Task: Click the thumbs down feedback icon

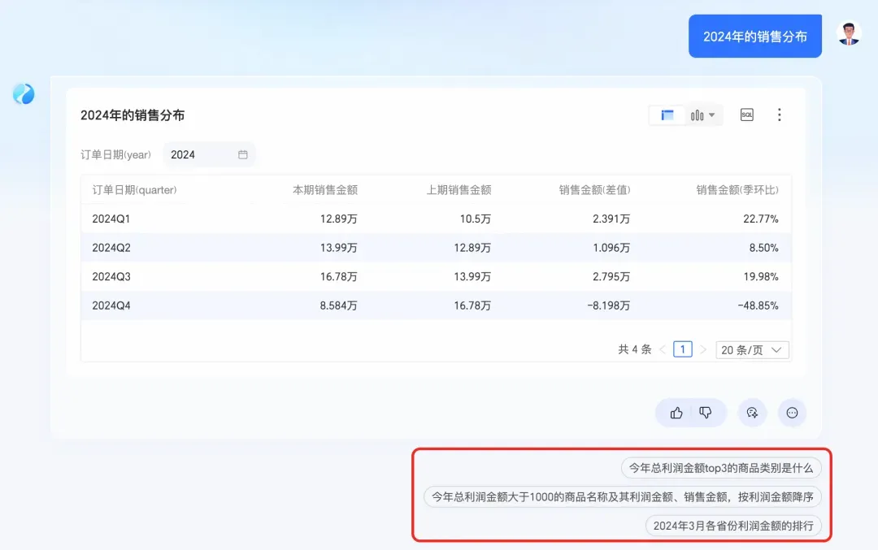Action: coord(706,413)
